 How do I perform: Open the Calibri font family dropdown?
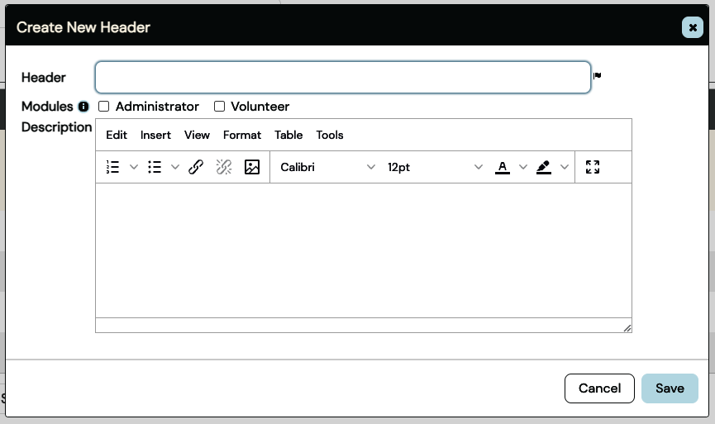click(x=327, y=167)
